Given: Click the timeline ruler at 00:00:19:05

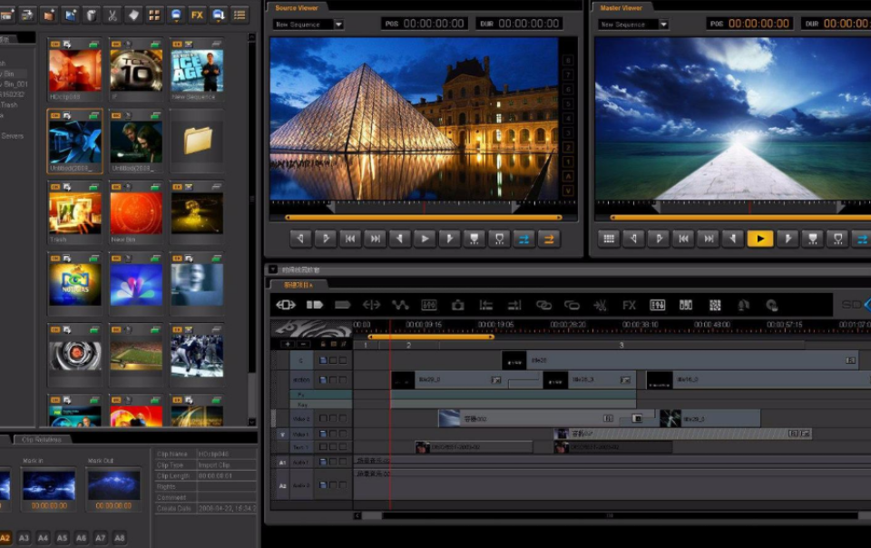Looking at the screenshot, I should pos(495,324).
